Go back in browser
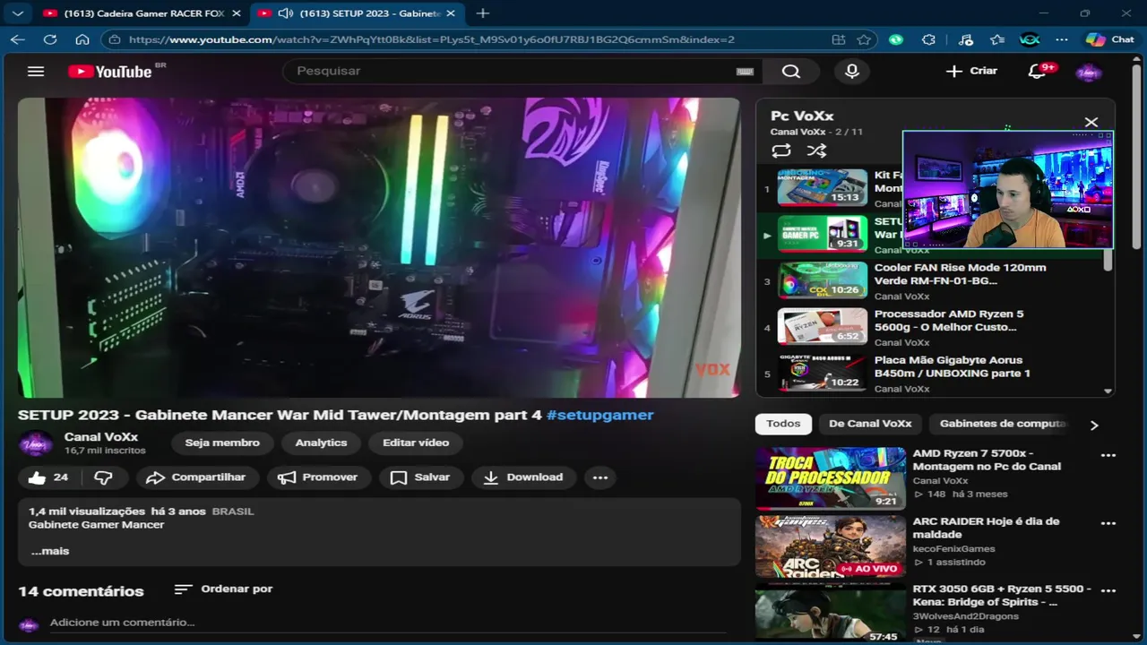Viewport: 1147px width, 645px height. (18, 39)
